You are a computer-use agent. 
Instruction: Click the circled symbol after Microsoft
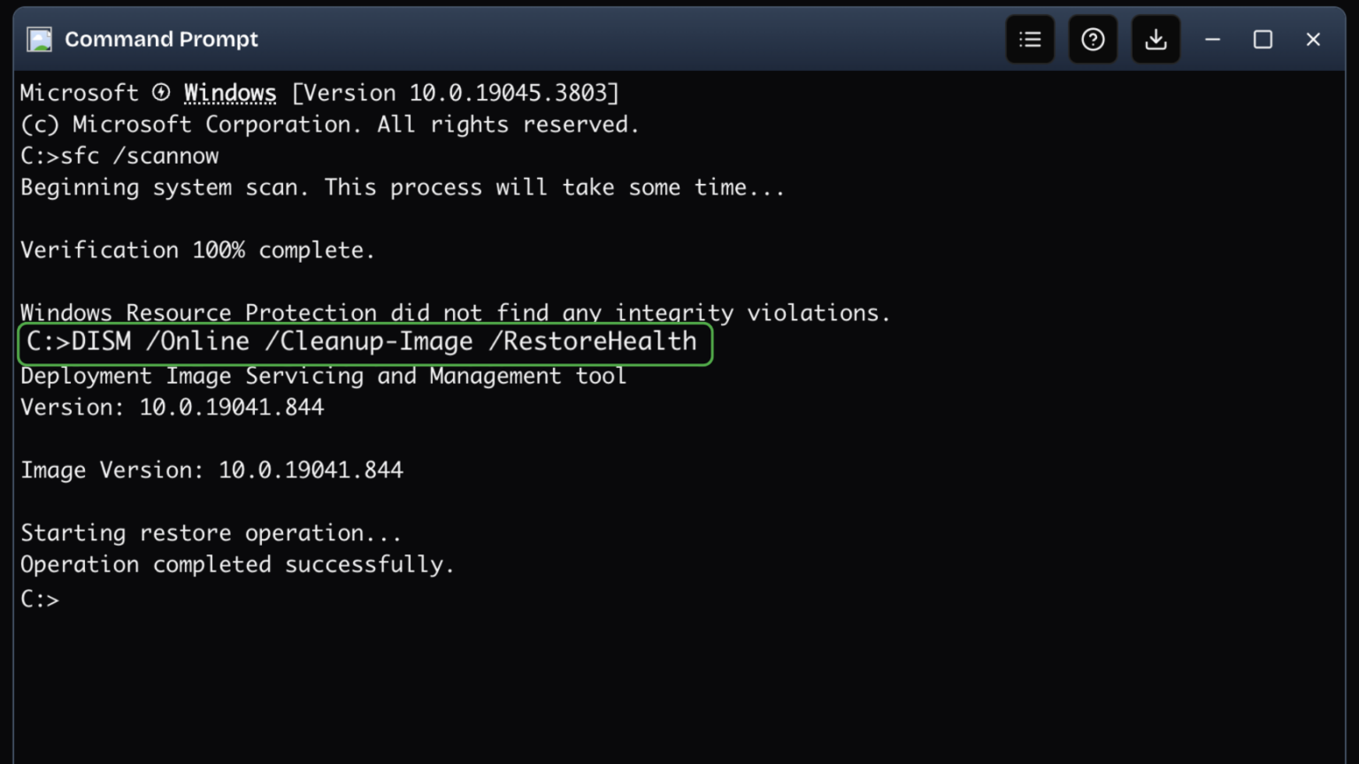click(161, 92)
